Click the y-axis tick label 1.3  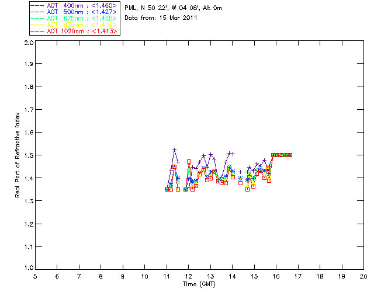click(x=29, y=201)
